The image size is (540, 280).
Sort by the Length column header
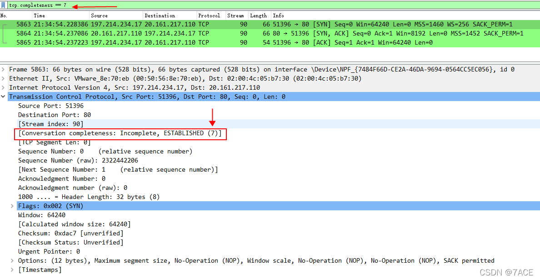coord(260,15)
